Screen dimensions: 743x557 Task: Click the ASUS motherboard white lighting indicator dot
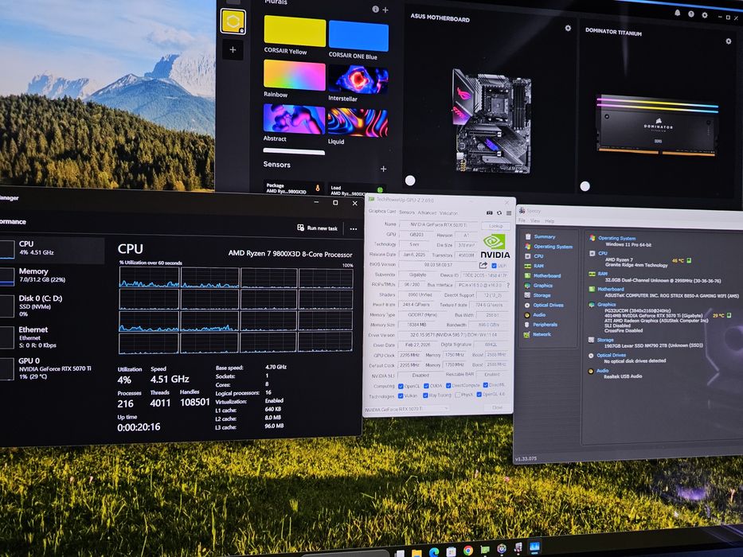click(x=410, y=181)
